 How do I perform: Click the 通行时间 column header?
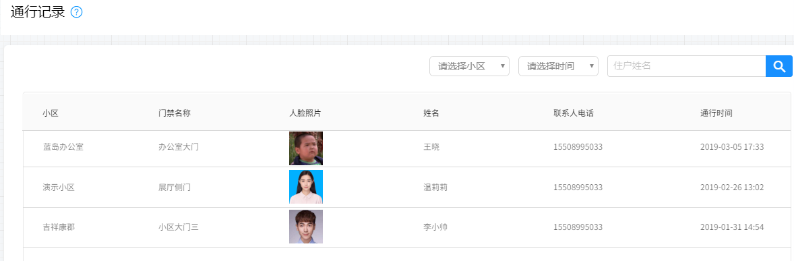click(x=716, y=113)
